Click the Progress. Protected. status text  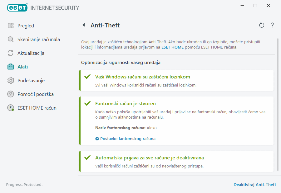[24, 185]
